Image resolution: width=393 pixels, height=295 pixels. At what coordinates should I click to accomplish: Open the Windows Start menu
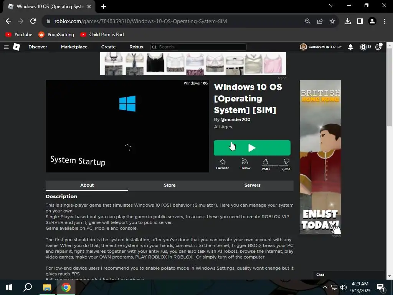[x=9, y=287]
